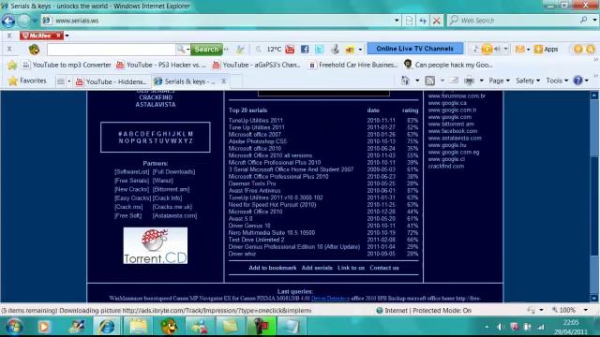The width and height of the screenshot is (600, 337).
Task: Open the Page menu
Action: pyautogui.click(x=499, y=81)
